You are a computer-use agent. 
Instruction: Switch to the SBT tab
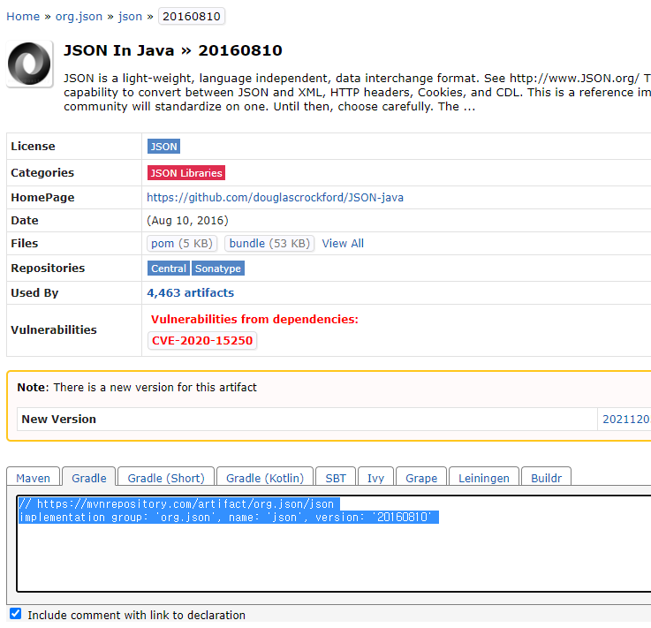336,478
